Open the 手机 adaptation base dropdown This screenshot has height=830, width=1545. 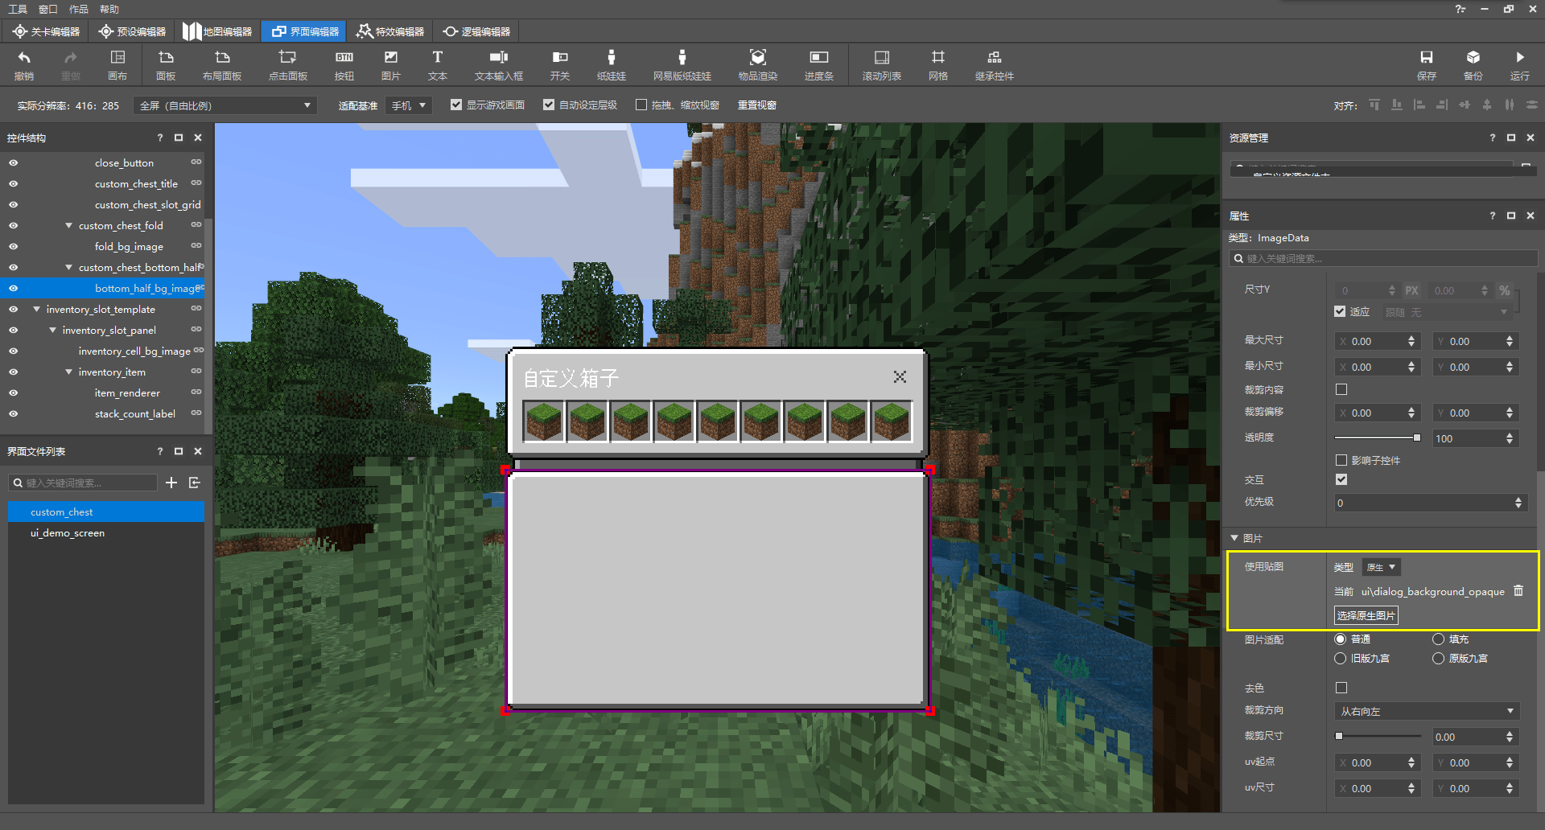pyautogui.click(x=409, y=105)
